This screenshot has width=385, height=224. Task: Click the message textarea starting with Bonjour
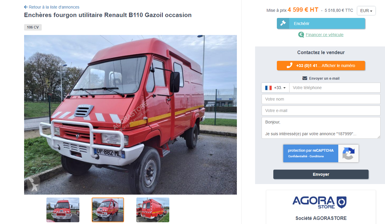321,128
